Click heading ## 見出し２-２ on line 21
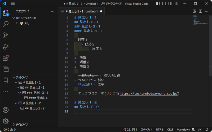 tap(87, 107)
